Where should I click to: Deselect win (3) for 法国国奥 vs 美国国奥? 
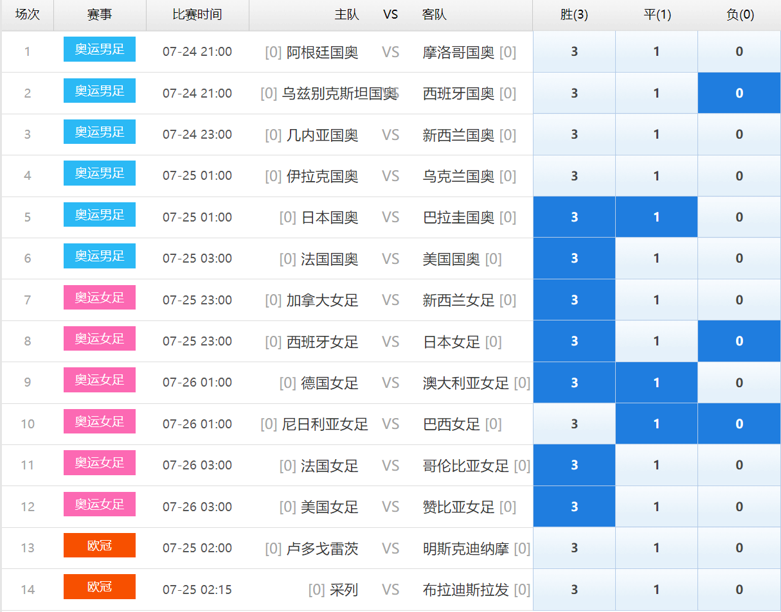coord(574,259)
